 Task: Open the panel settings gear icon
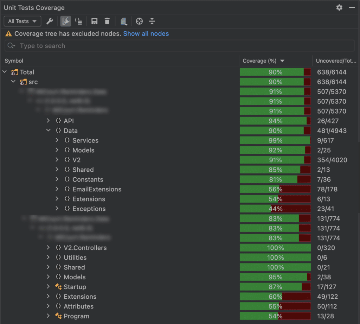[339, 7]
